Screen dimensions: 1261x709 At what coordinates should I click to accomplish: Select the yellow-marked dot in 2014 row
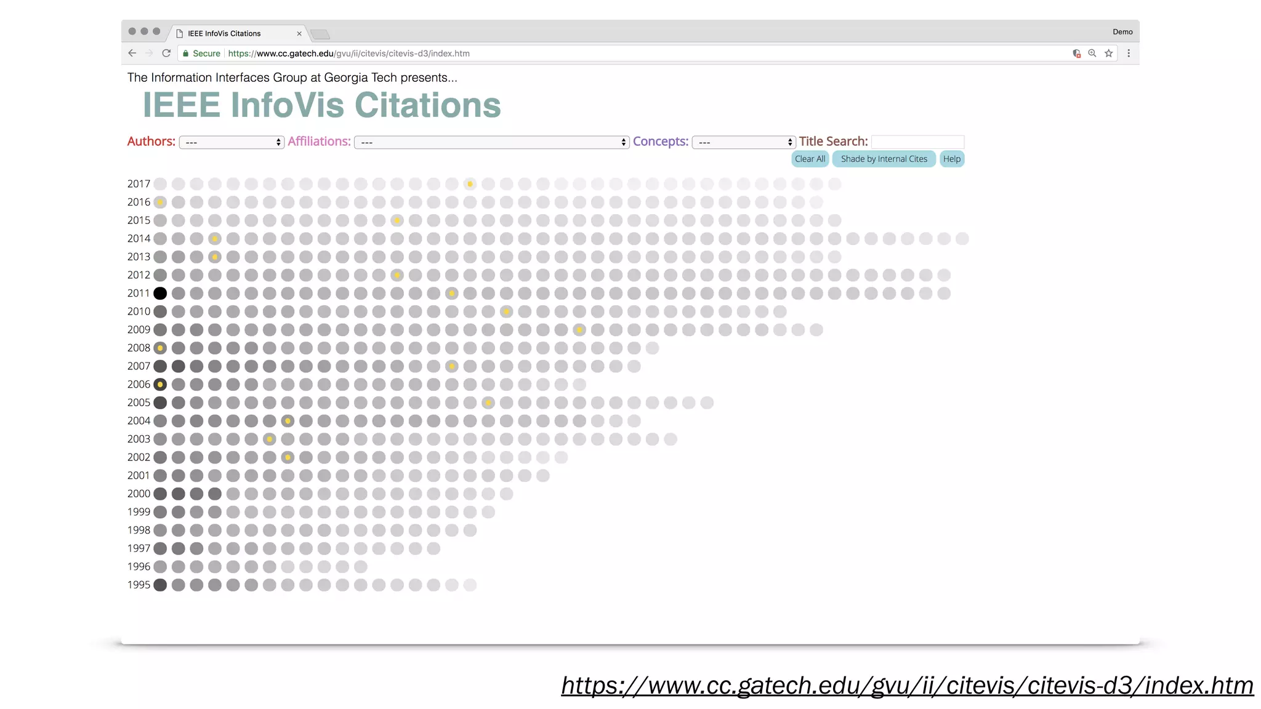(215, 239)
